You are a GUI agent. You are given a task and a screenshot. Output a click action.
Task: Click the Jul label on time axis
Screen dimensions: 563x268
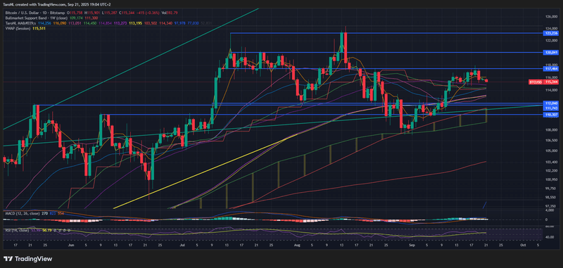[x=182, y=244]
